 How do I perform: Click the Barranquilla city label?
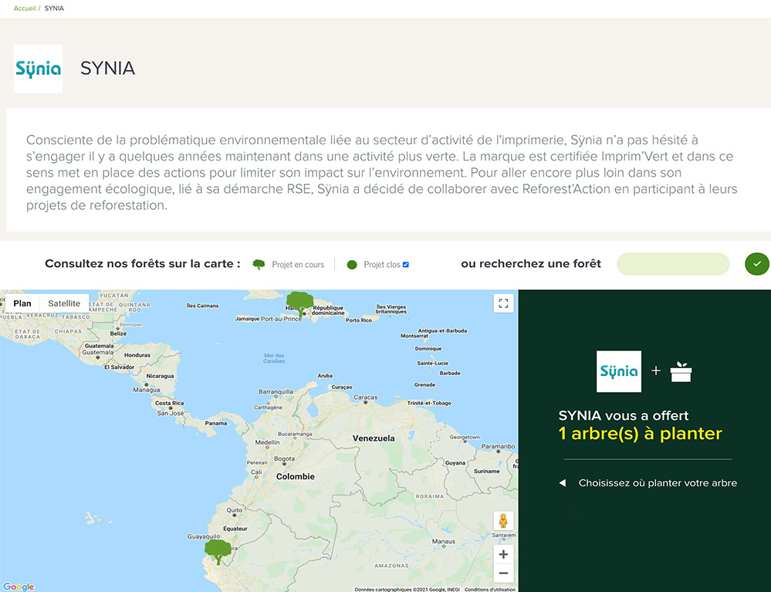[x=276, y=392]
